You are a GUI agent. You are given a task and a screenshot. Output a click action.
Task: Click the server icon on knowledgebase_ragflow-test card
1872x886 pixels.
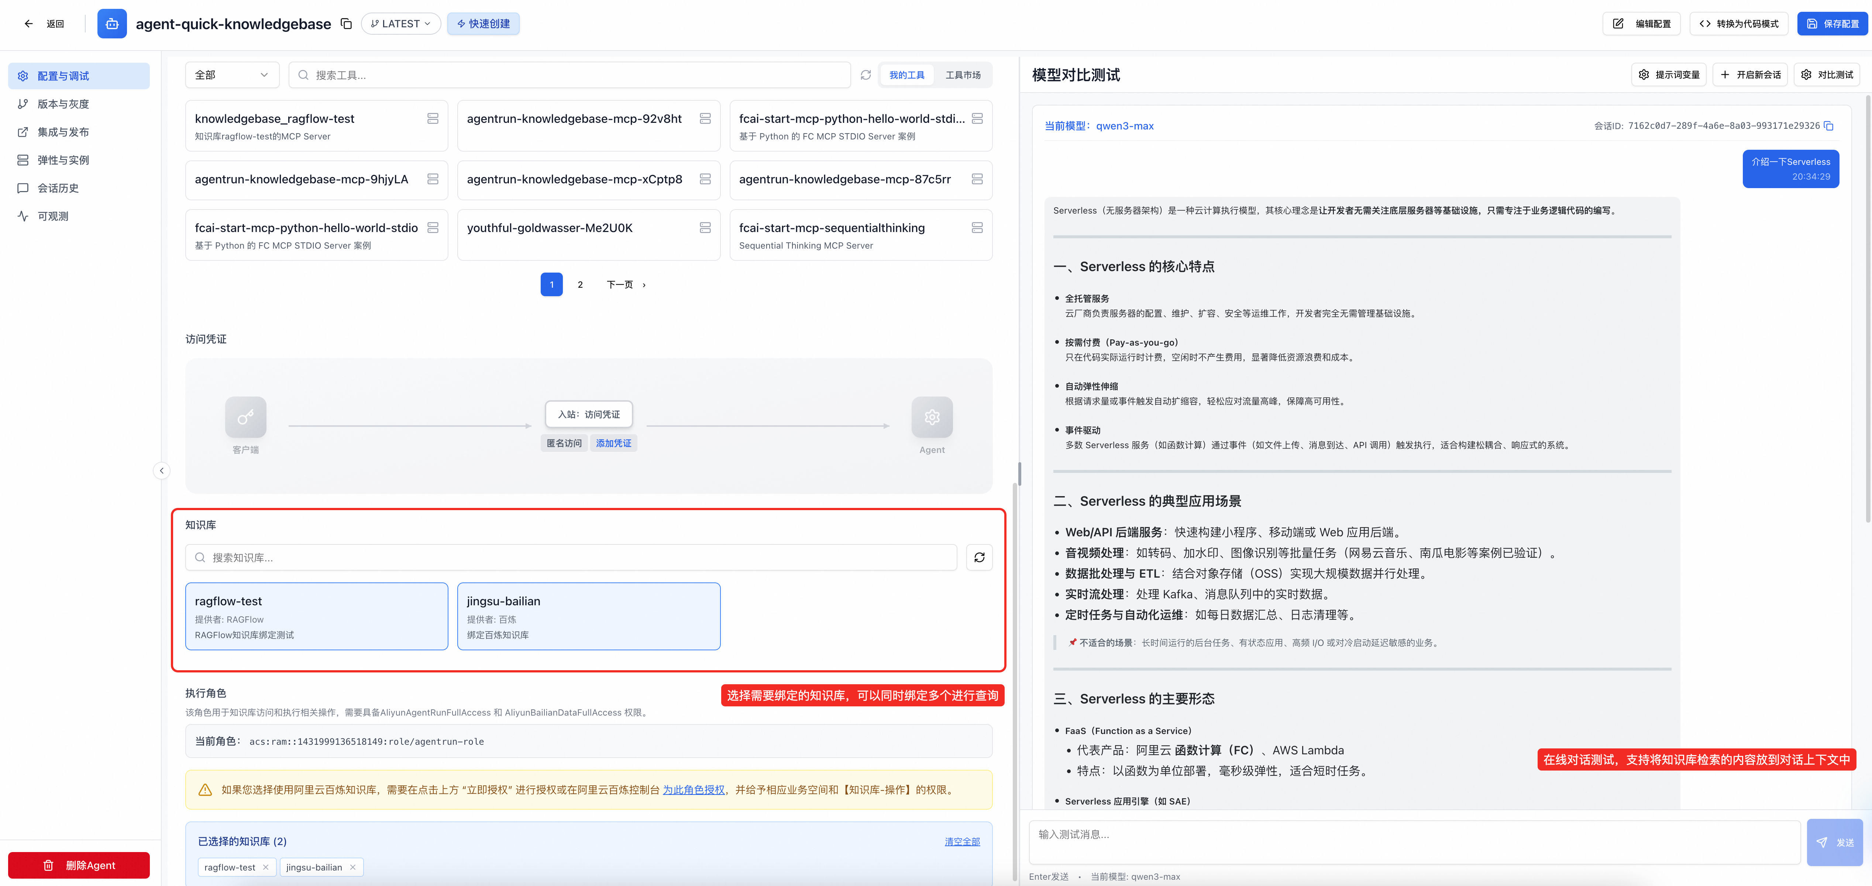(433, 118)
